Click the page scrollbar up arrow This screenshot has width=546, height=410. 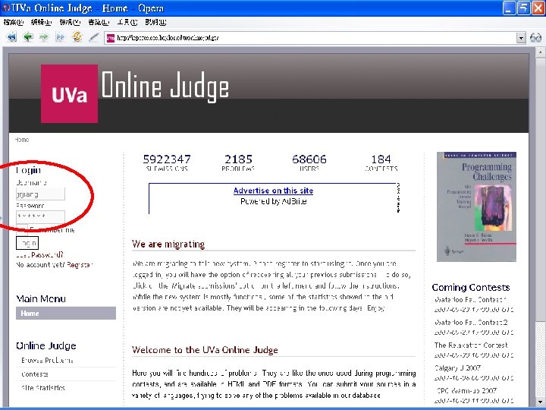541,52
